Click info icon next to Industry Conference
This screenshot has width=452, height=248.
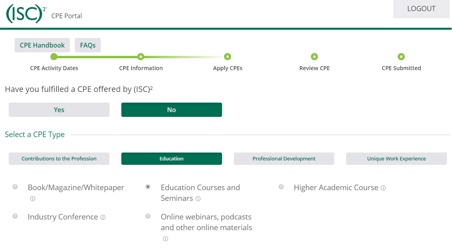(103, 217)
